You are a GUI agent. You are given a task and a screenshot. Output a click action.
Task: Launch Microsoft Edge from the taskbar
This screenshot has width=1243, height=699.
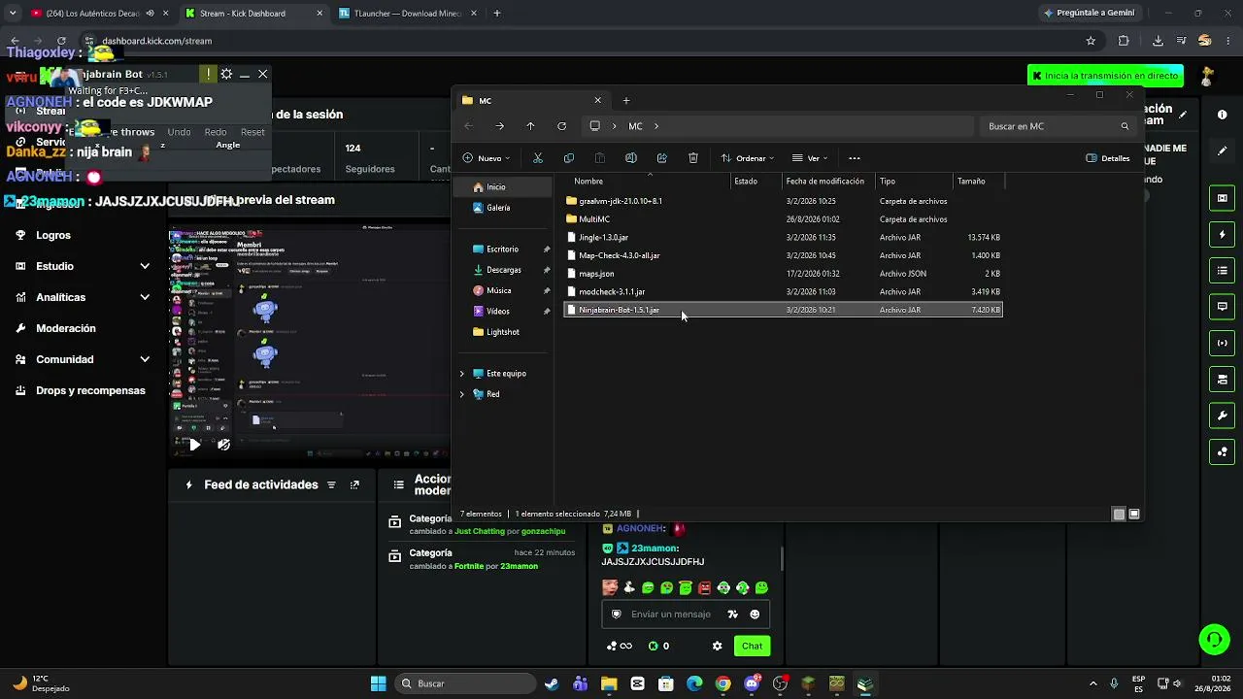point(694,683)
